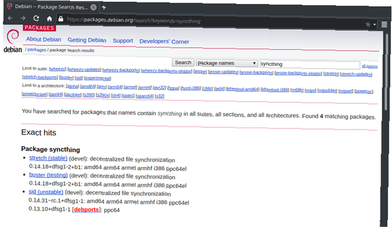Open the buster (testing) package link
Viewport: 392px width, 228px height.
tap(48, 175)
